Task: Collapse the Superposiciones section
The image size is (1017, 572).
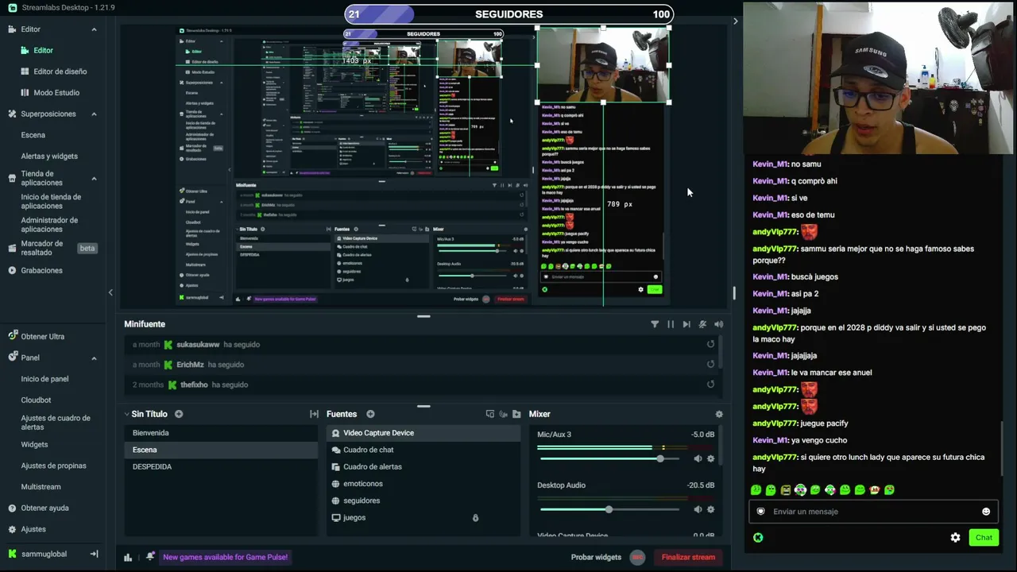Action: coord(94,114)
